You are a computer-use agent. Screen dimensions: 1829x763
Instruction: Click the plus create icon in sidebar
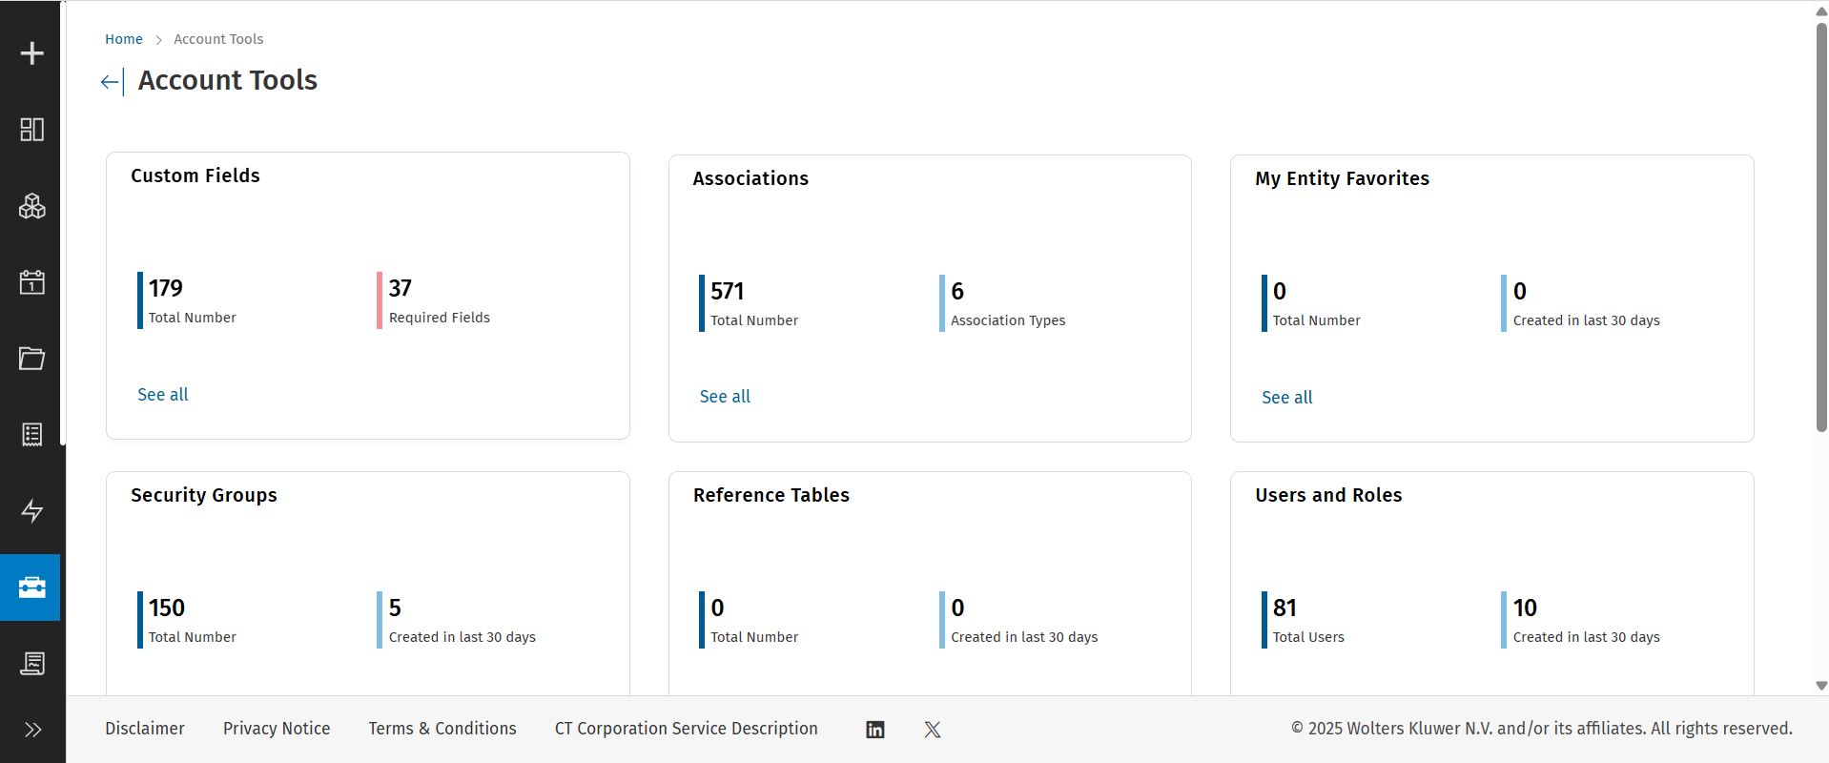click(32, 53)
